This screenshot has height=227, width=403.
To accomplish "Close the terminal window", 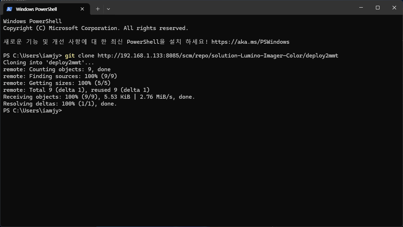I will tap(394, 8).
